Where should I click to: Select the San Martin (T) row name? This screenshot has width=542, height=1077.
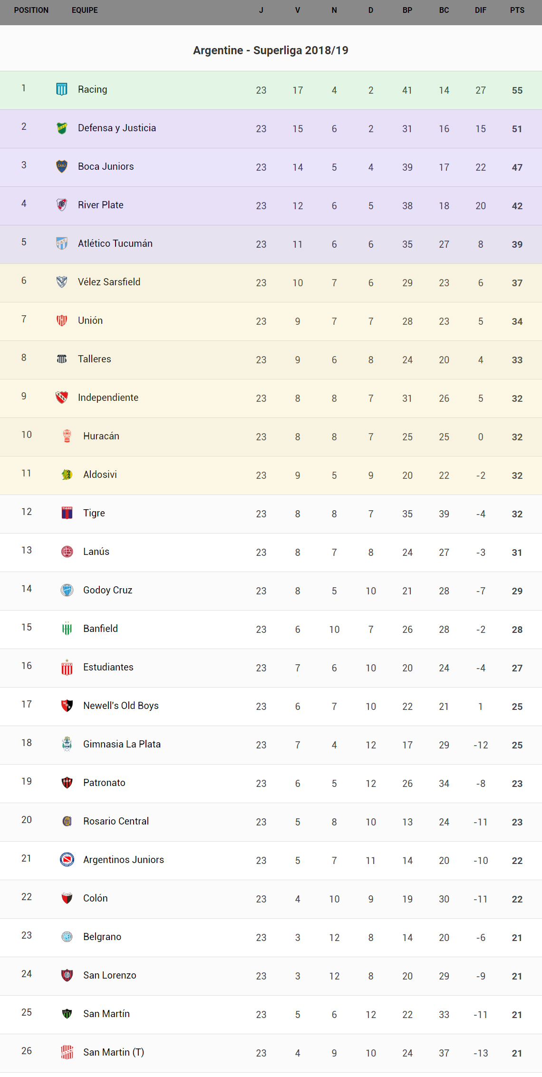click(114, 1052)
